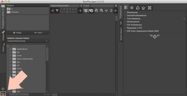Open the Exposure tab icon
The width and height of the screenshot is (187, 96).
tap(126, 8)
